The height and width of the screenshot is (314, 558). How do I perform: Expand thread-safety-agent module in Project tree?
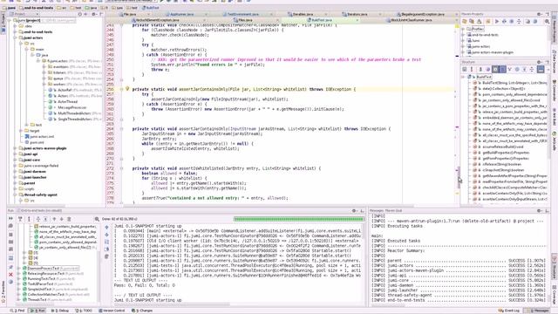[x=16, y=195]
